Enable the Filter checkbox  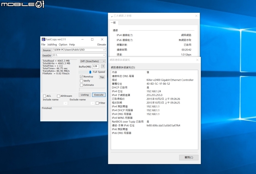(x=97, y=103)
